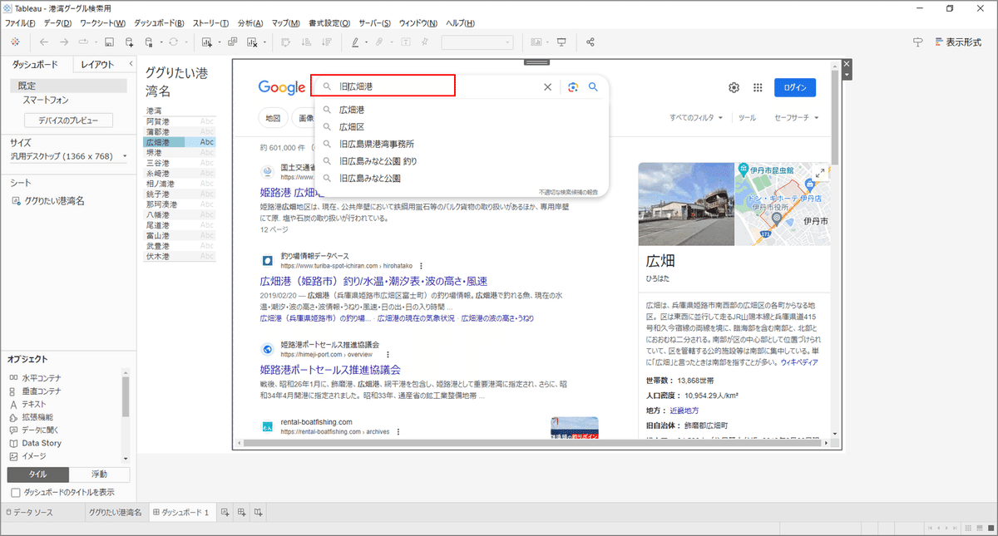Select the 浮動 layout toggle
This screenshot has width=998, height=536.
[99, 475]
